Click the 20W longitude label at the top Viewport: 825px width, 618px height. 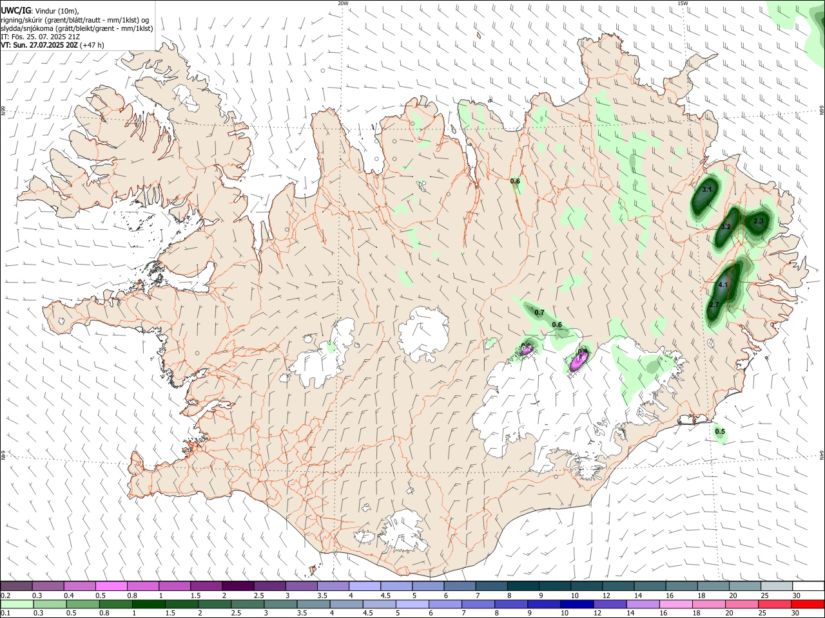(343, 3)
